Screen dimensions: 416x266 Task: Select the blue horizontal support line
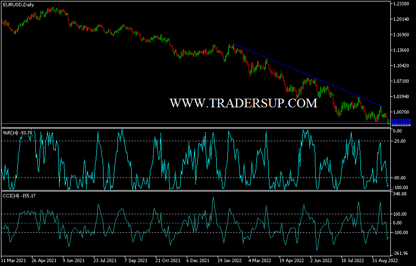(196, 122)
